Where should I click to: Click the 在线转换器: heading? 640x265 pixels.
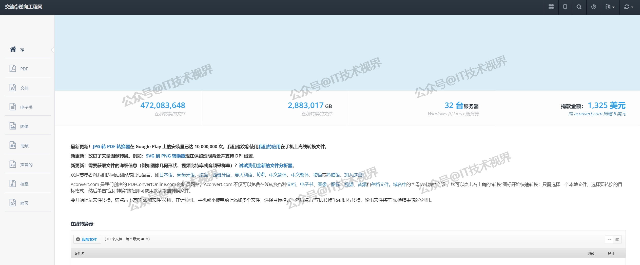point(83,224)
